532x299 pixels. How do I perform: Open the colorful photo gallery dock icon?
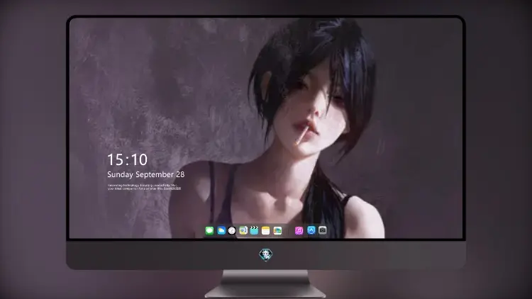click(x=277, y=231)
